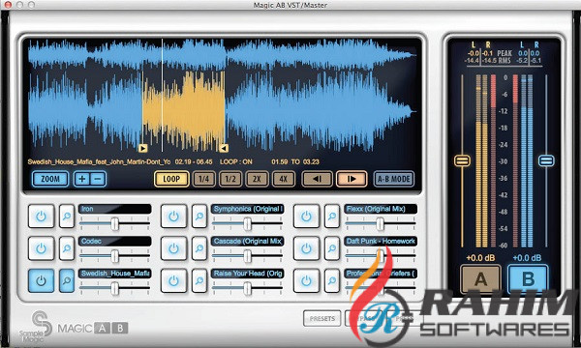The width and height of the screenshot is (581, 348).
Task: Quadruple loop length with 4X
Action: (284, 179)
